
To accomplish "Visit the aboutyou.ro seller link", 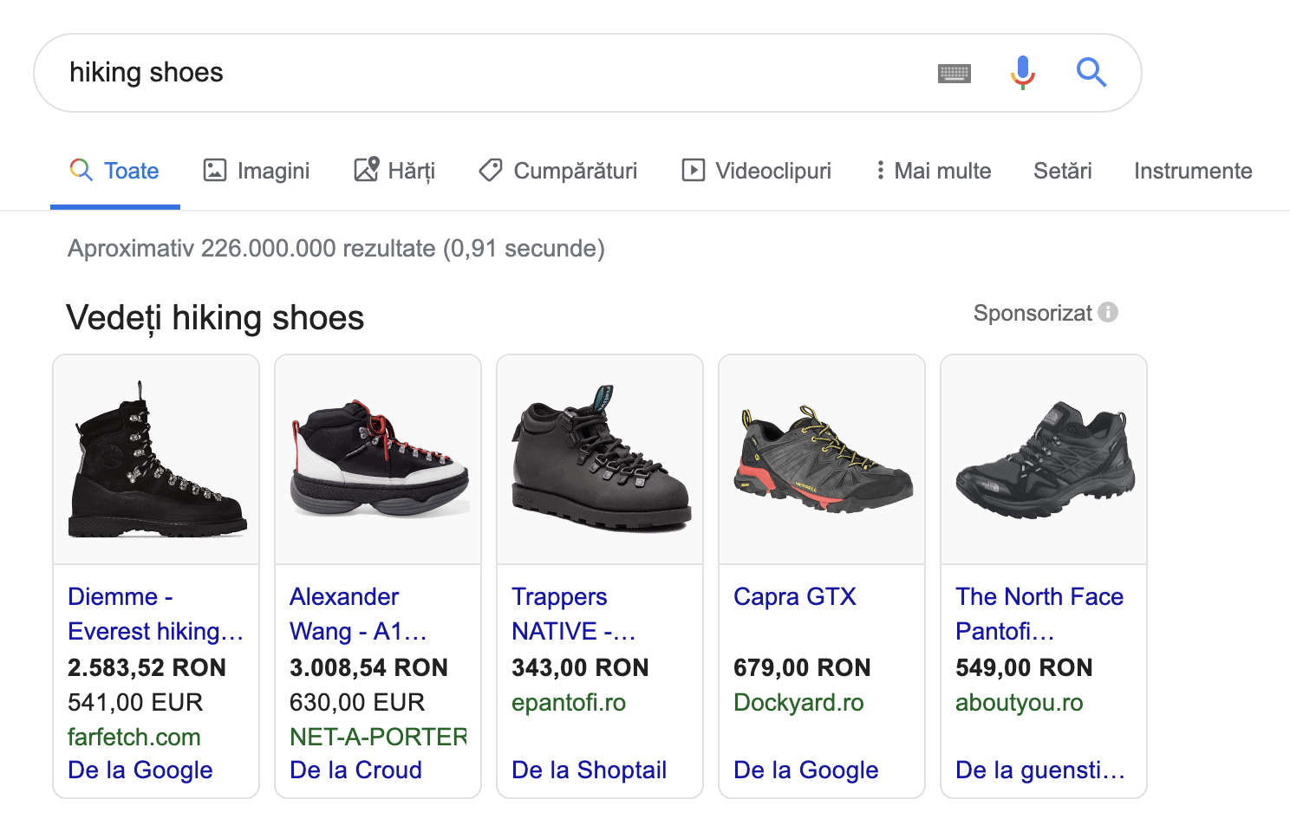I will click(1020, 702).
